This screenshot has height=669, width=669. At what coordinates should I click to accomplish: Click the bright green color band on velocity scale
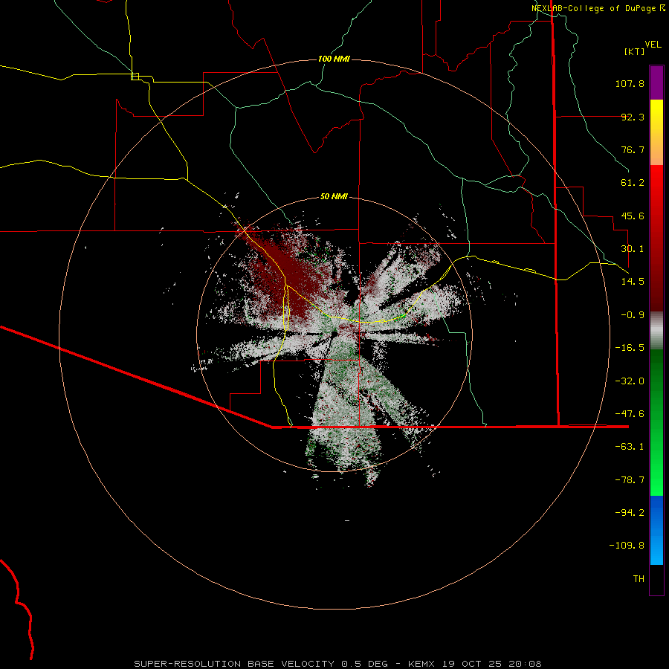pyautogui.click(x=656, y=422)
